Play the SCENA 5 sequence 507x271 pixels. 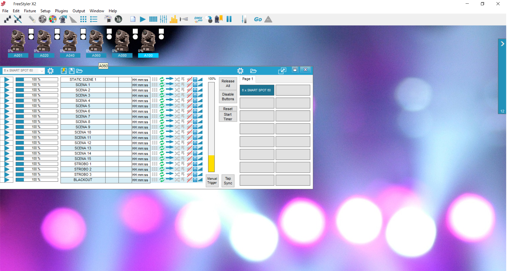(x=7, y=106)
